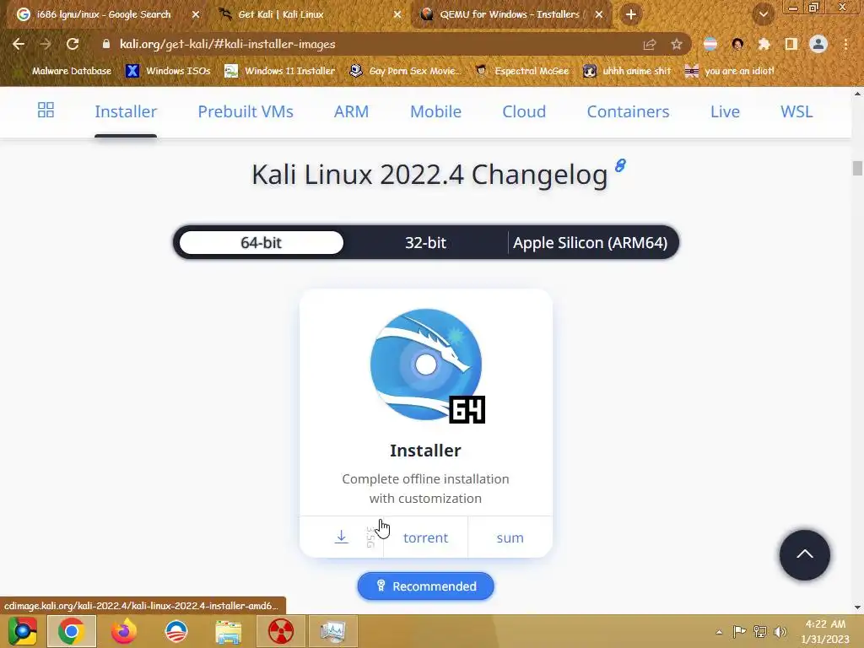Go back using the browser back arrow
The width and height of the screenshot is (864, 648).
point(19,44)
